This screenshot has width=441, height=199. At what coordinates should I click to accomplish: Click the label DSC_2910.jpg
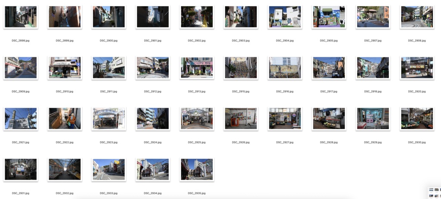click(65, 91)
